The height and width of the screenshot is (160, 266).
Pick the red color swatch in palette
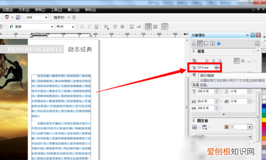coord(264,124)
